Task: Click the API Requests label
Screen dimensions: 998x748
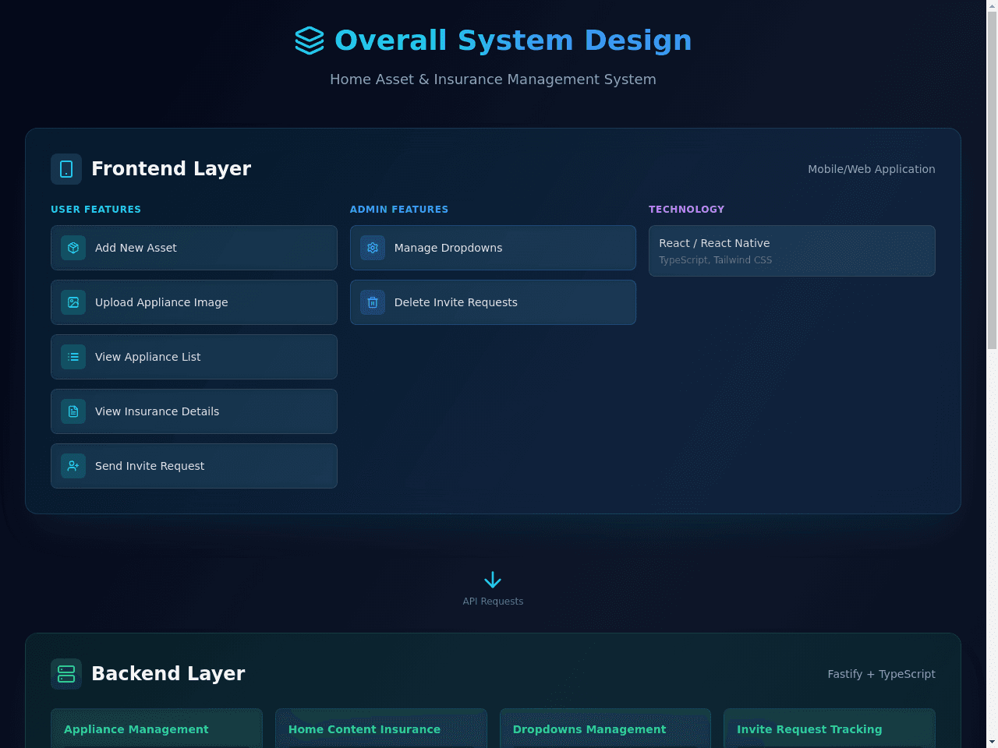Action: pos(493,602)
